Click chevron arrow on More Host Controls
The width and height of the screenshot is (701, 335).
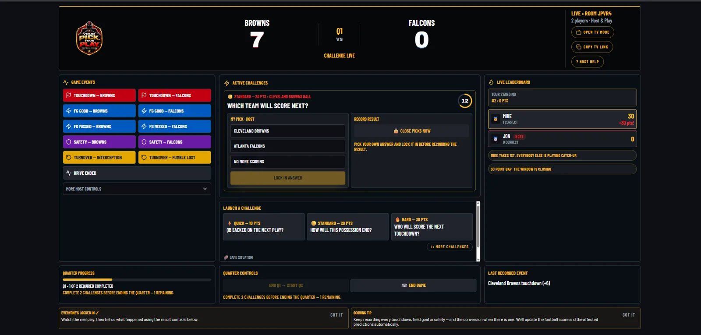point(205,189)
